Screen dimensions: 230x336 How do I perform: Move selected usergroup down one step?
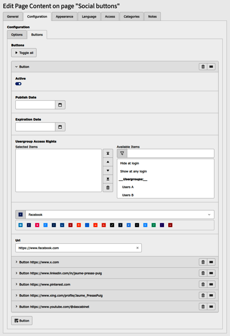[x=108, y=171]
